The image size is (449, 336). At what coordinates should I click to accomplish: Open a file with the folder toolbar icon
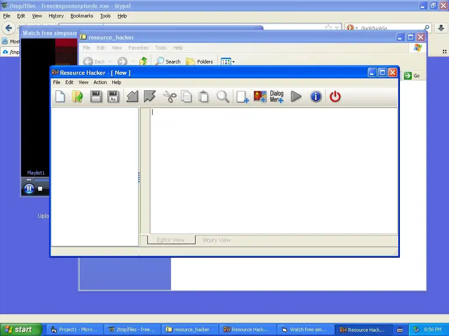tap(77, 96)
